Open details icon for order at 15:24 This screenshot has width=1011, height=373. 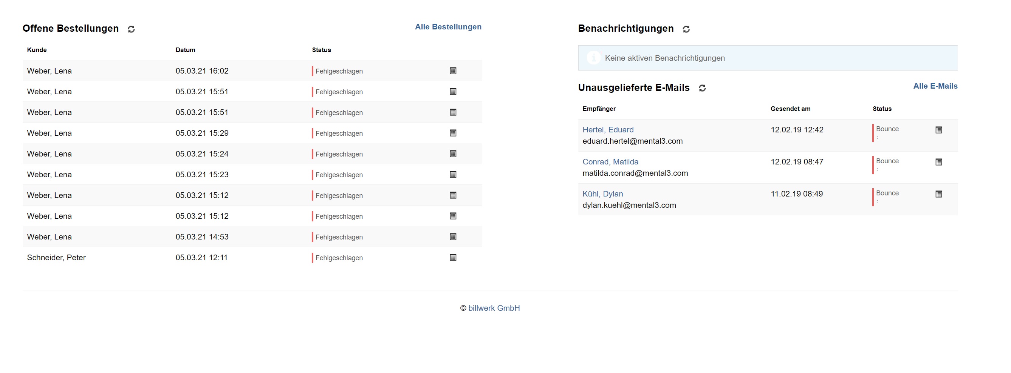point(453,154)
